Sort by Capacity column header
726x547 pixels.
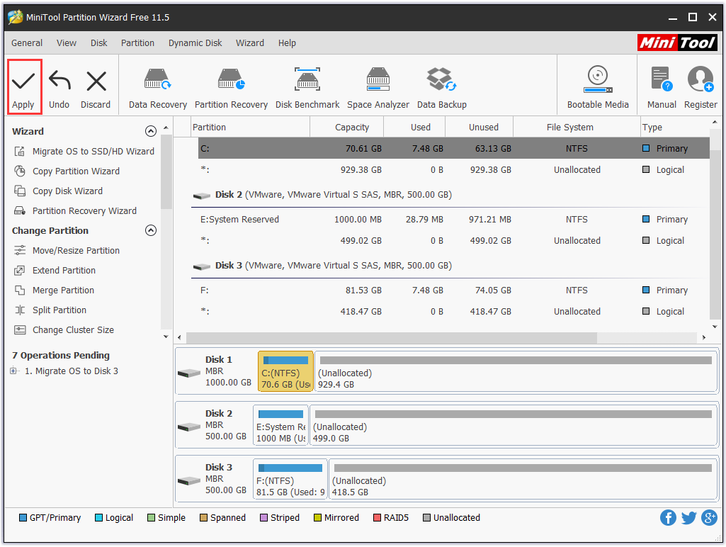pos(347,128)
